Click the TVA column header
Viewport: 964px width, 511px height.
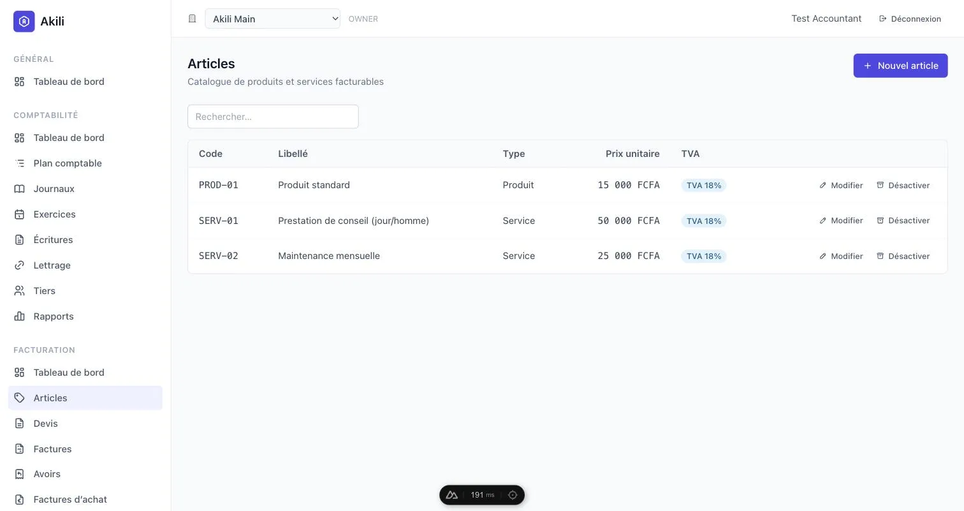pyautogui.click(x=690, y=154)
